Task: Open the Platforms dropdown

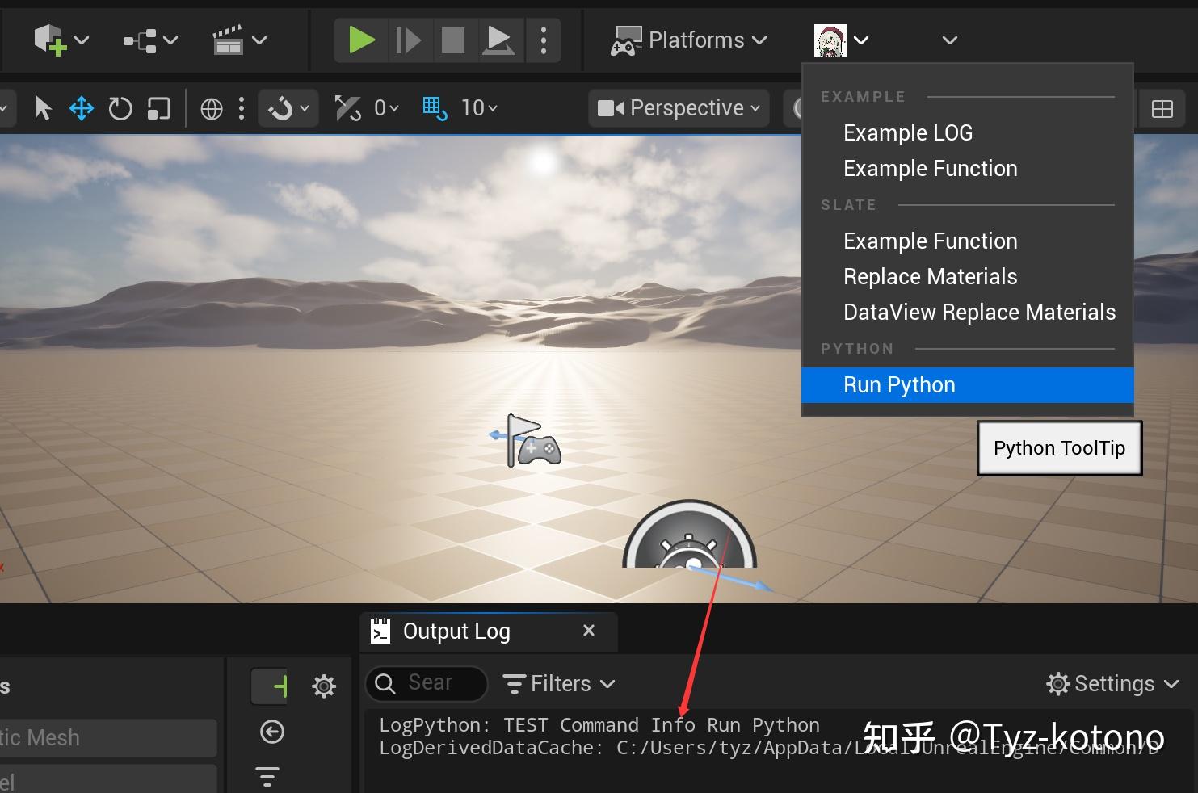Action: [x=689, y=40]
